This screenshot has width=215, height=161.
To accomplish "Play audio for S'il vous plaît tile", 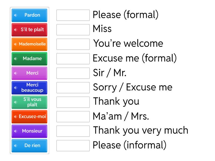I will [x=16, y=102].
